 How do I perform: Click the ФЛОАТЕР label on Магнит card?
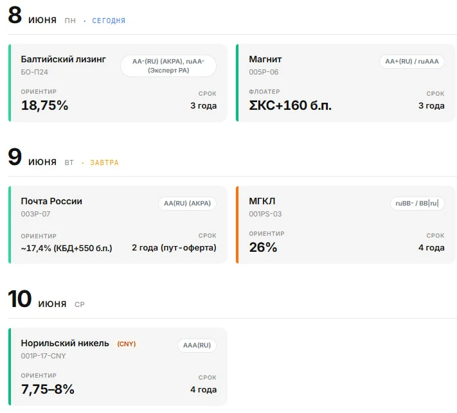pos(264,91)
